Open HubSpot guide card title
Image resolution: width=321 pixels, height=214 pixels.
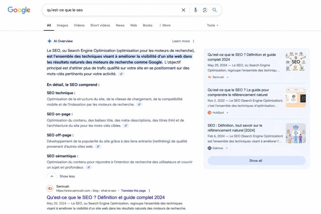238,92
